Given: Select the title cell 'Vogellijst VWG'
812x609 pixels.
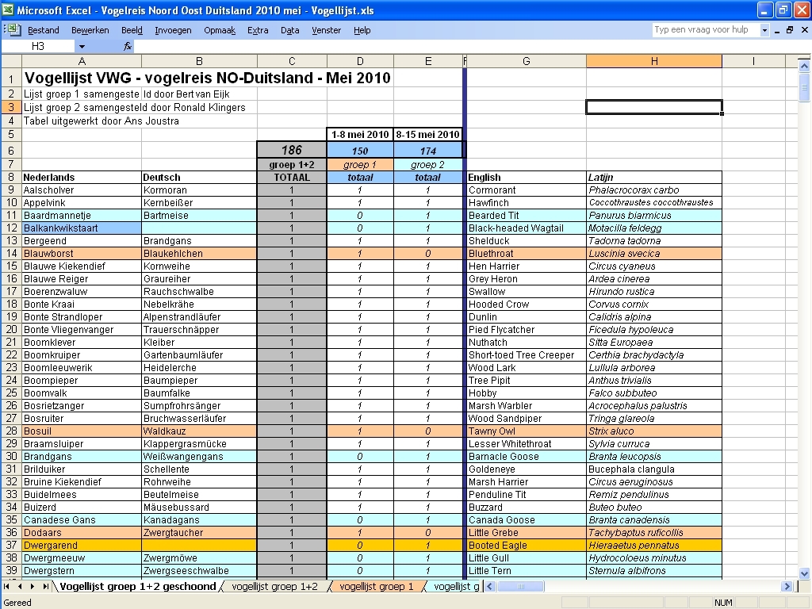Looking at the screenshot, I should pos(82,79).
